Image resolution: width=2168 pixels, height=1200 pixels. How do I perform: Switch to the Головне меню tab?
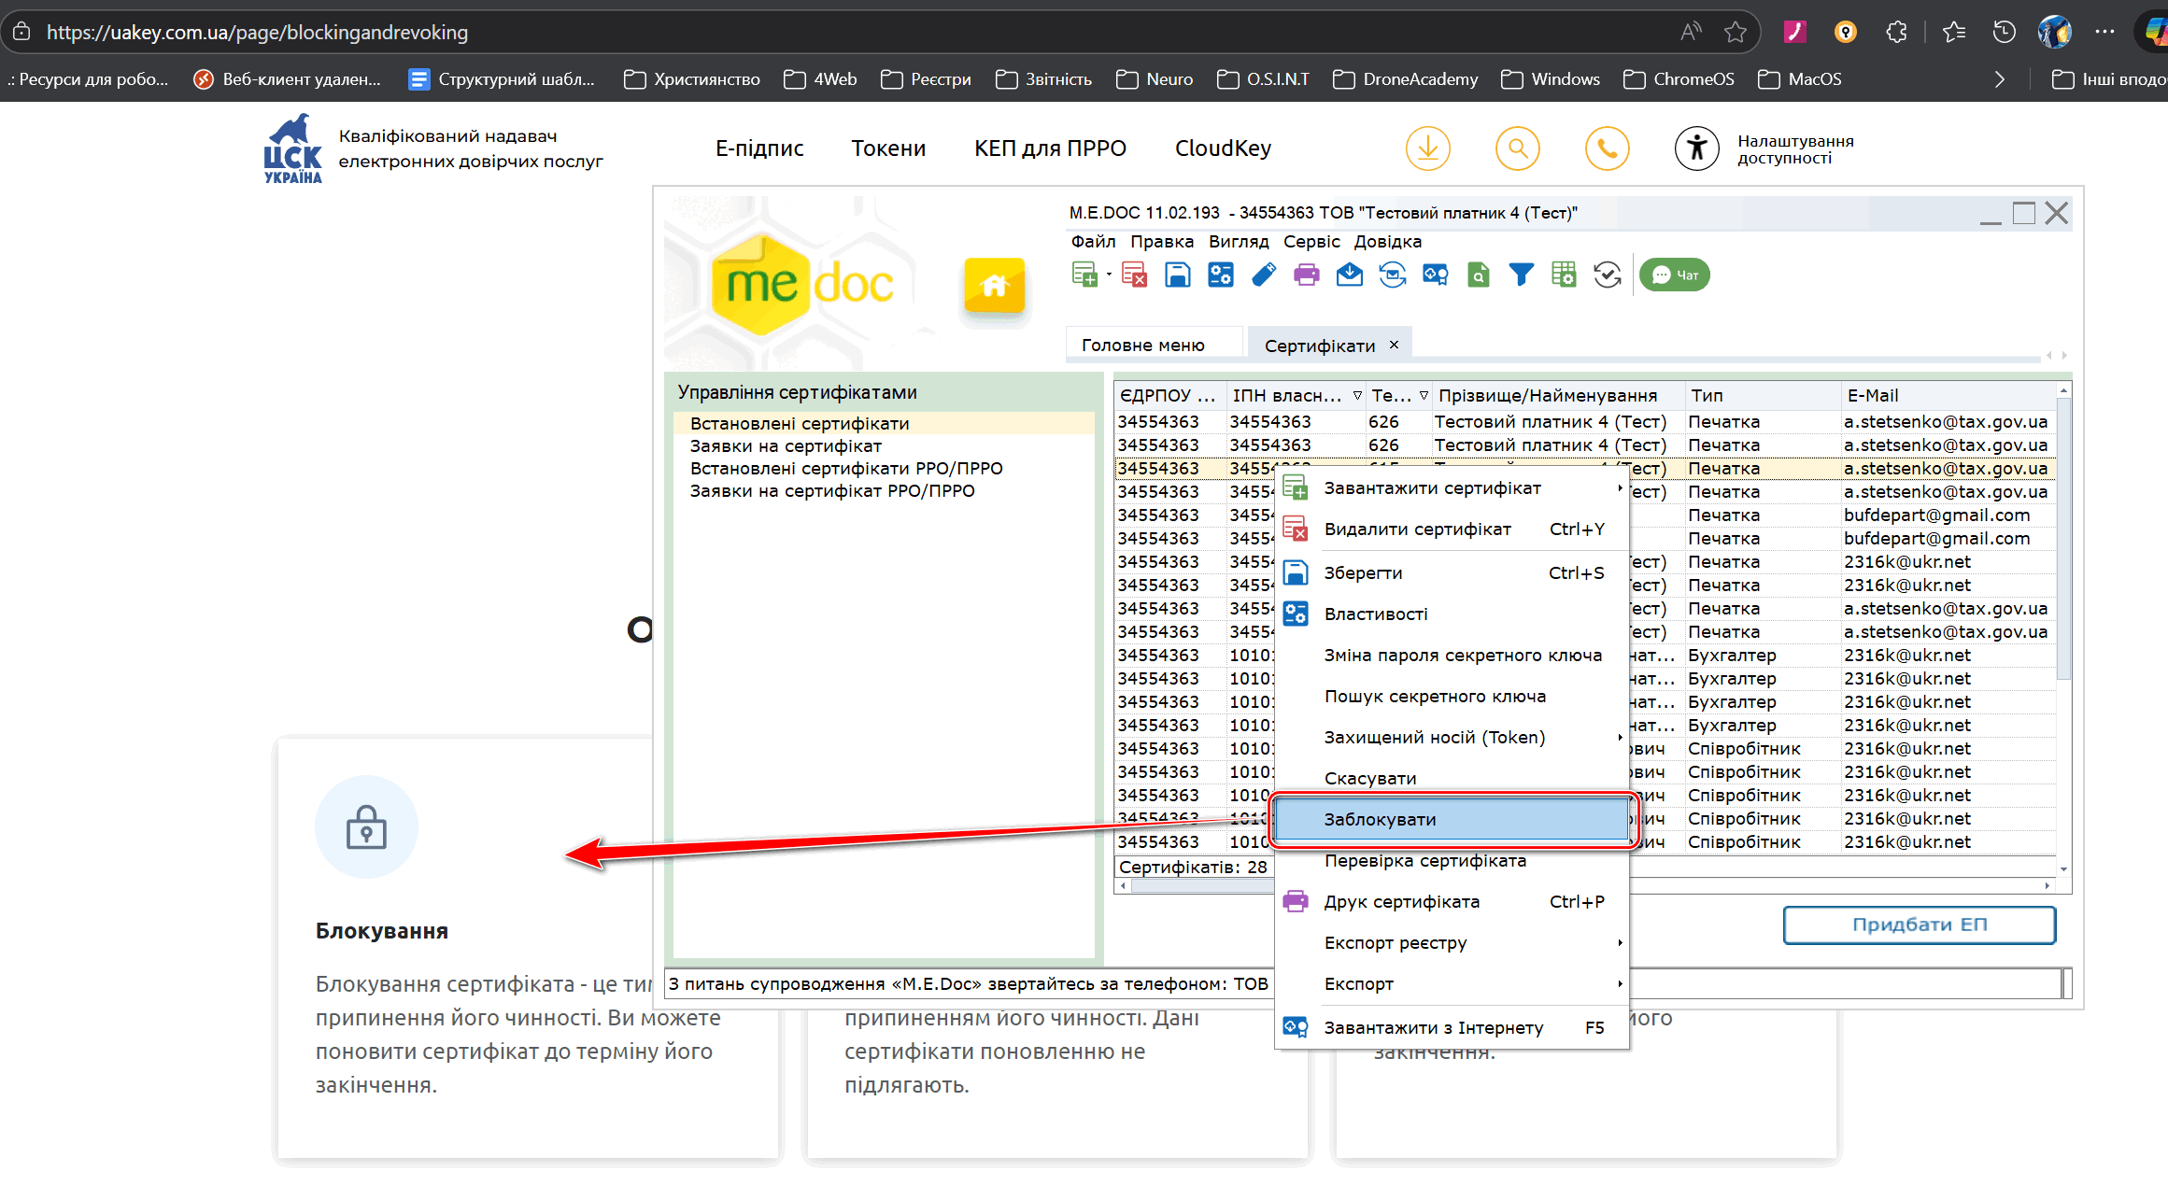click(x=1142, y=346)
